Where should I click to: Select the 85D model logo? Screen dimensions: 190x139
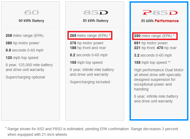click(96, 13)
